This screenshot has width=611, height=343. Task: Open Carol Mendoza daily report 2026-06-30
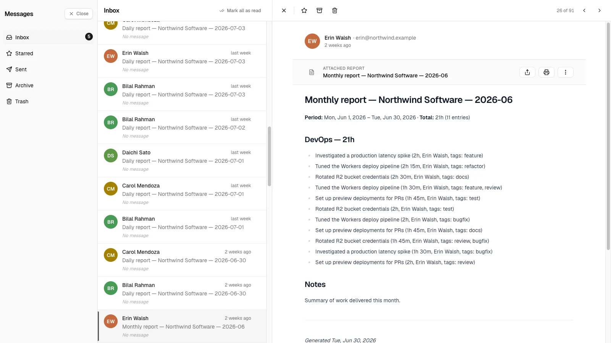click(x=182, y=260)
